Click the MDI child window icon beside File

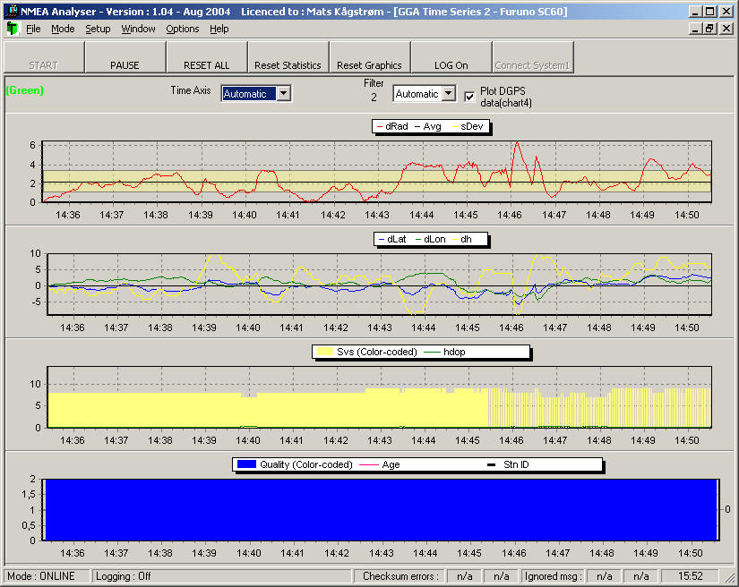12,29
